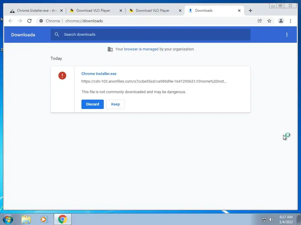Click the taskbar clock showing 6:17 AM
The height and width of the screenshot is (225, 301).
[x=286, y=219]
